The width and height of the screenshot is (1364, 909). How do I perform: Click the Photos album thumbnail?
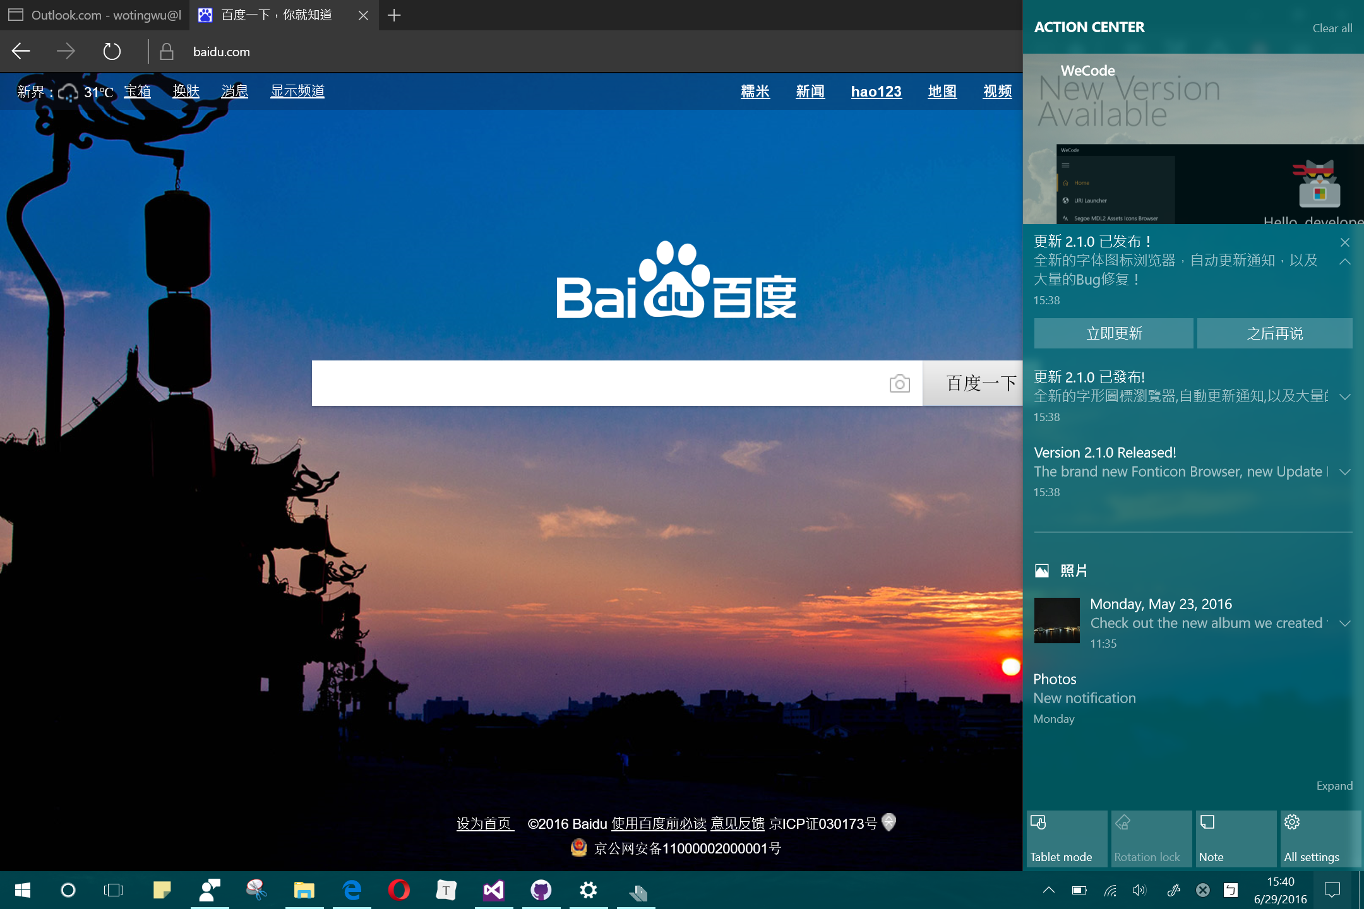(x=1057, y=621)
